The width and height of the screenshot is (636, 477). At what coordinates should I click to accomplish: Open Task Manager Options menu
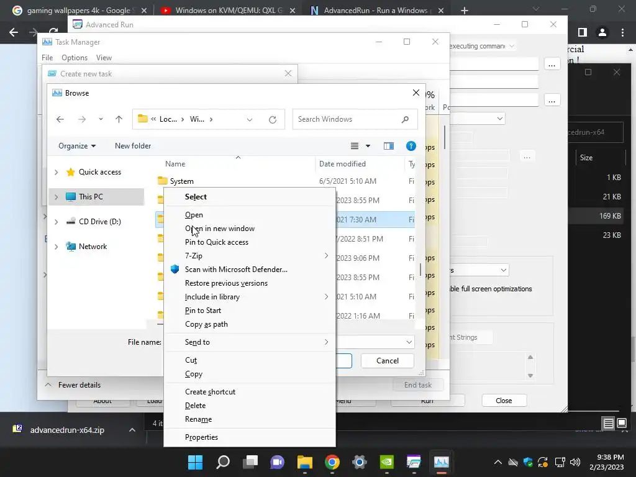75,58
